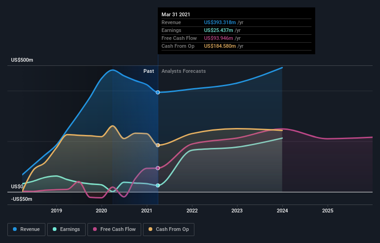The width and height of the screenshot is (380, 243).
Task: Click the teal Earnings data point marker
Action: (158, 185)
